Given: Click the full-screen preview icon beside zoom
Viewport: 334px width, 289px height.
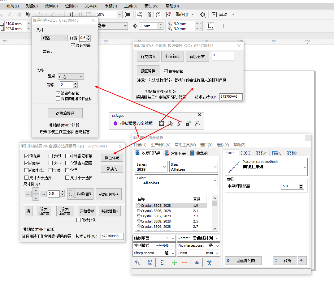Looking at the screenshot, I should (128, 15).
